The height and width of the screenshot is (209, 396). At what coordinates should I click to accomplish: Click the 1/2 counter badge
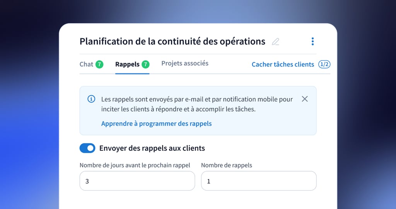click(x=324, y=64)
